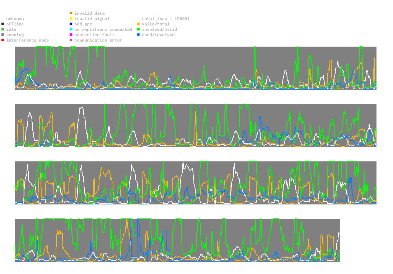Click the red interference mode legend swatch

pyautogui.click(x=3, y=40)
